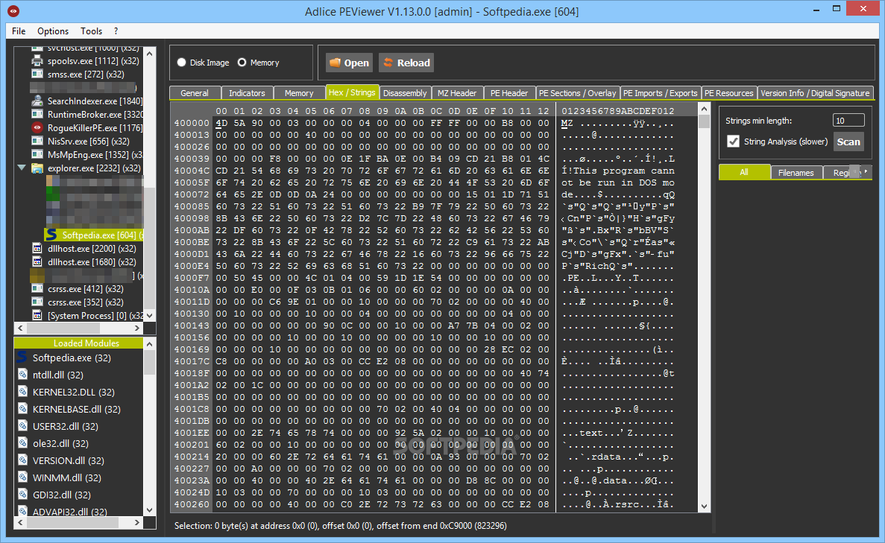Open the File menu

pos(19,31)
